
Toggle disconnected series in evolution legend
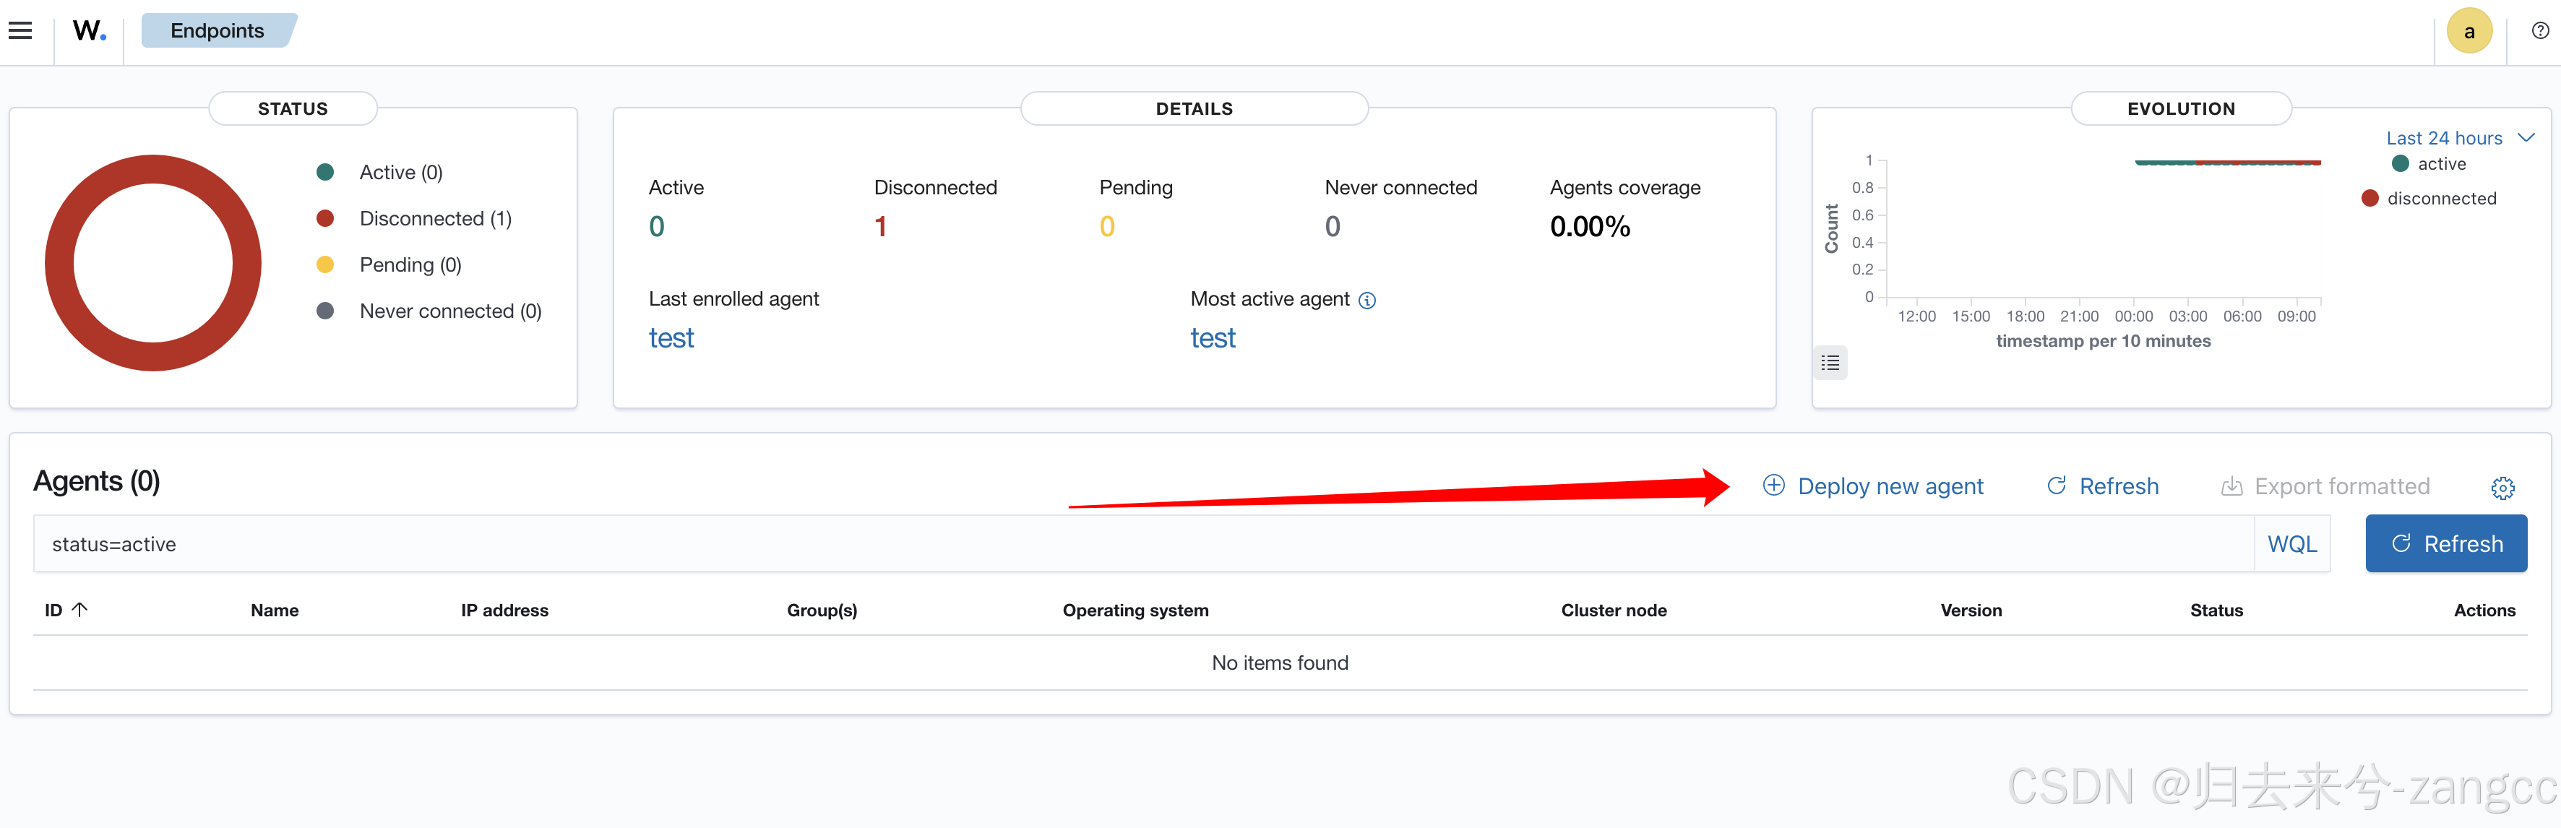click(x=2440, y=199)
